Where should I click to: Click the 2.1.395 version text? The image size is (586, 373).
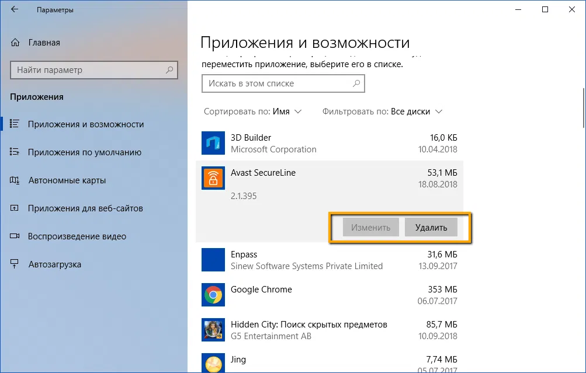(244, 196)
